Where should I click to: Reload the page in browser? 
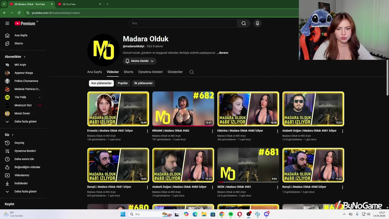click(19, 13)
